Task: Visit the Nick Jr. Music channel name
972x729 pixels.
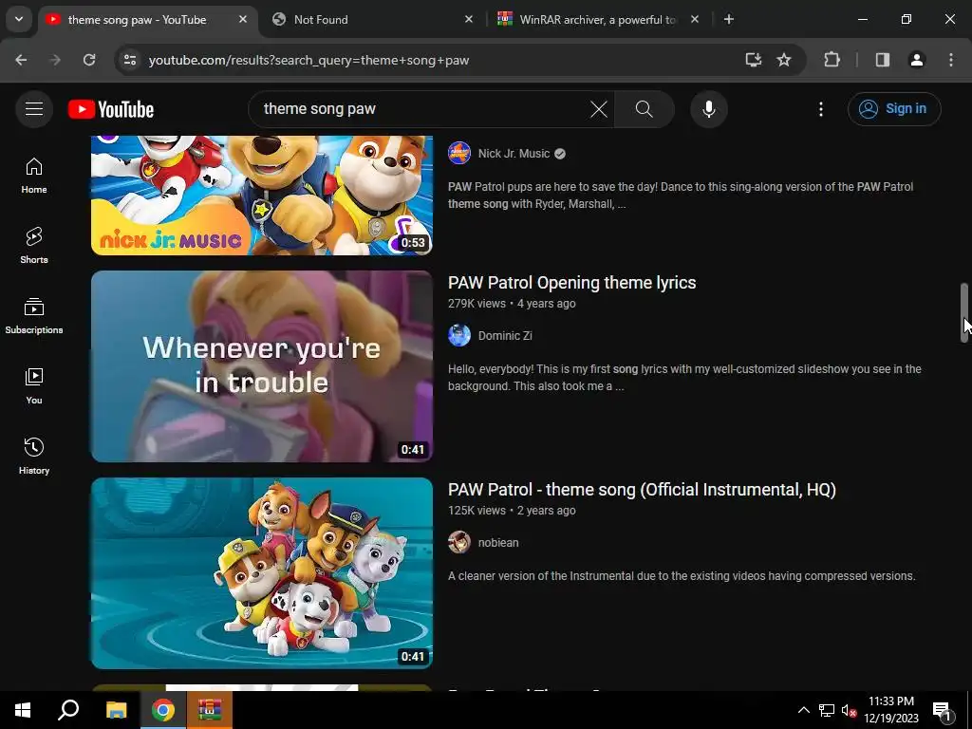Action: pyautogui.click(x=514, y=154)
